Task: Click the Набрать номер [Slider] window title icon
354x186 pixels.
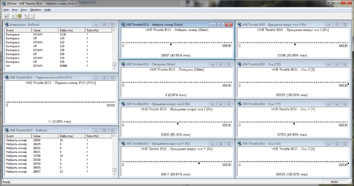Action: (x=123, y=24)
